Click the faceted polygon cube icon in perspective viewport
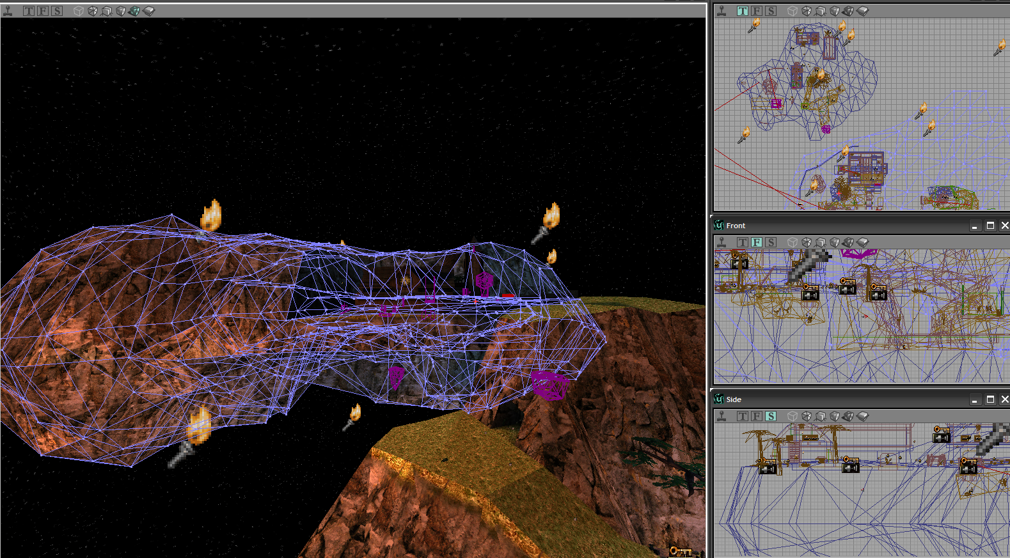Image resolution: width=1010 pixels, height=558 pixels. tap(93, 11)
